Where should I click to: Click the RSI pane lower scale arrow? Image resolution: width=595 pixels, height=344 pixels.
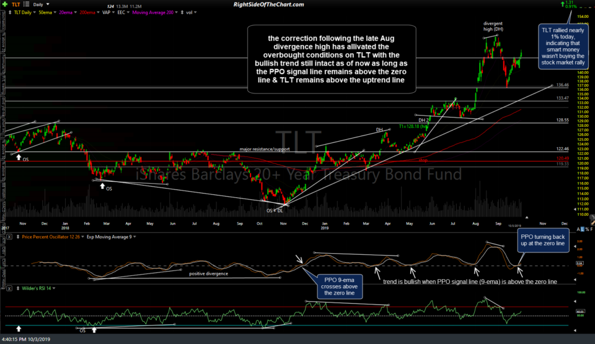tap(575, 330)
